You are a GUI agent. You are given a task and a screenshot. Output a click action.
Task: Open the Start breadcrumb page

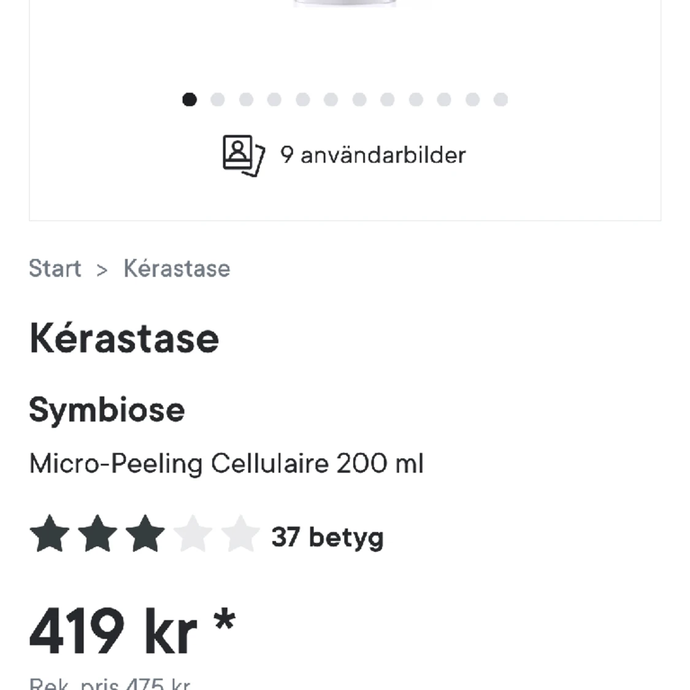56,269
